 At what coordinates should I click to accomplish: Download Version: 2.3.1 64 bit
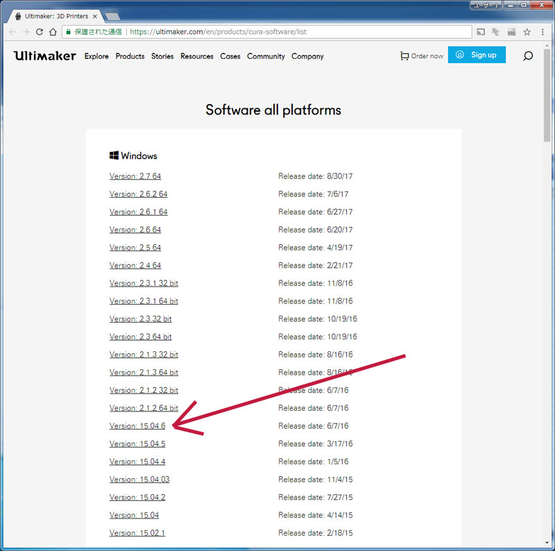point(144,301)
